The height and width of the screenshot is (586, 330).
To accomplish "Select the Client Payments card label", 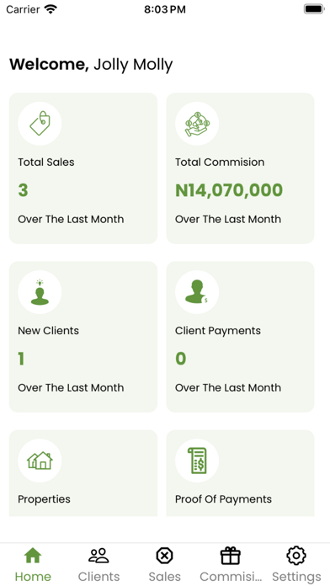I will point(218,331).
